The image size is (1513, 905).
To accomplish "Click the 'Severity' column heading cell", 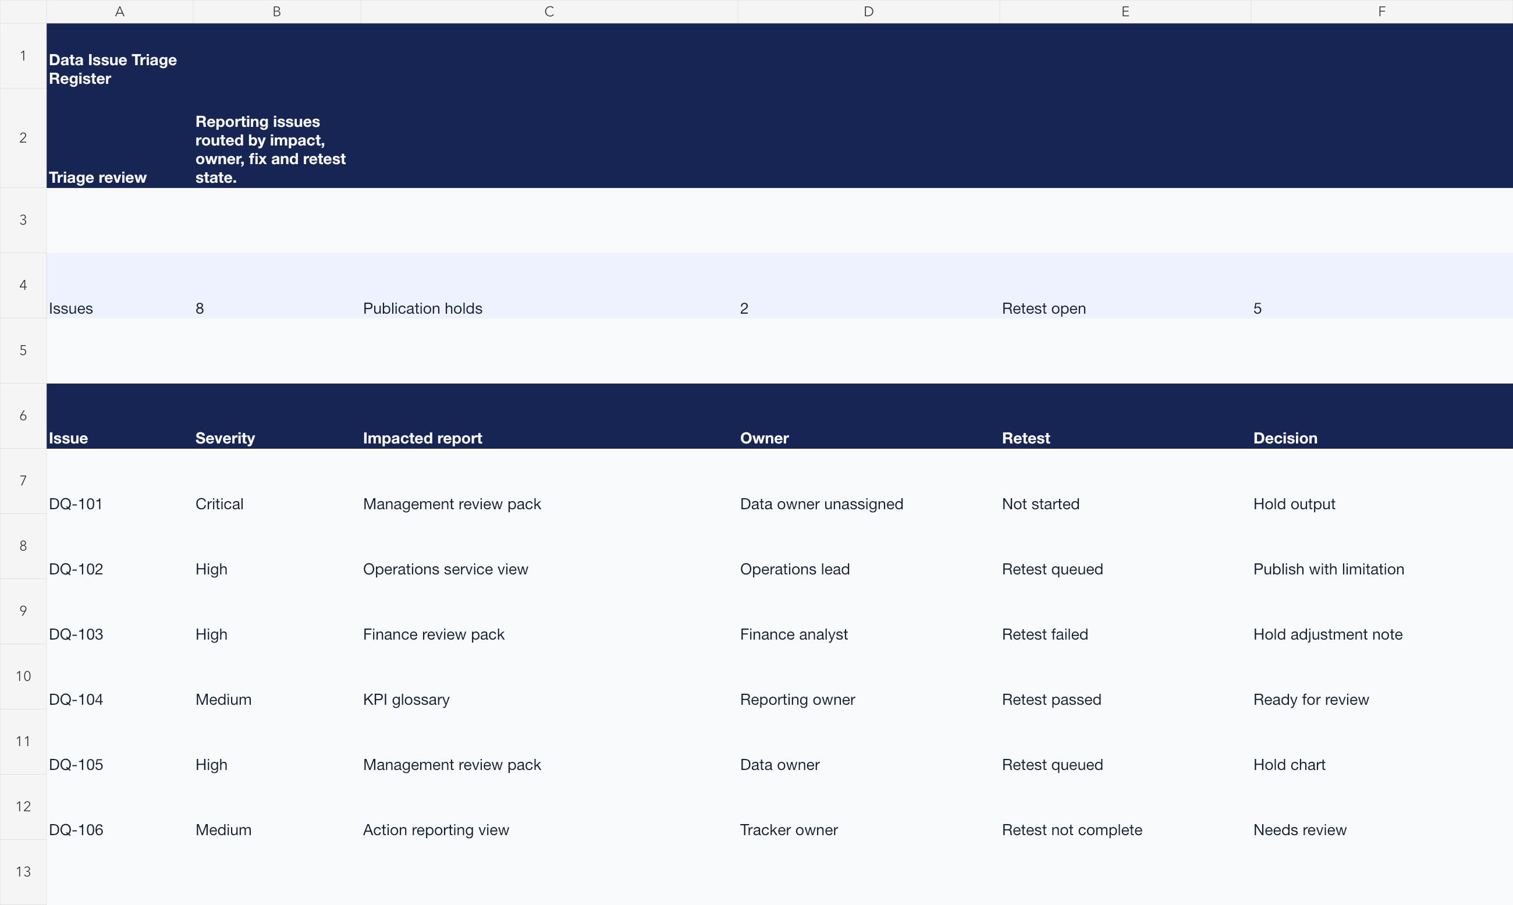I will 277,416.
